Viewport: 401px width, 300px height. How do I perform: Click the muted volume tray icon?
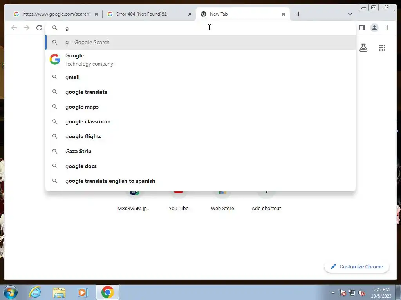click(361, 293)
